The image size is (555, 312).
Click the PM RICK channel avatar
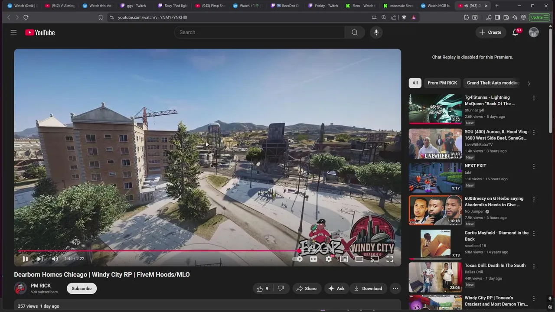[20, 288]
